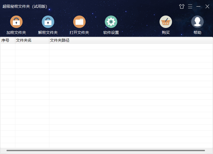Screen dimensions: 213x154
Task: Open the 帮助 person icon
Action: click(x=197, y=22)
